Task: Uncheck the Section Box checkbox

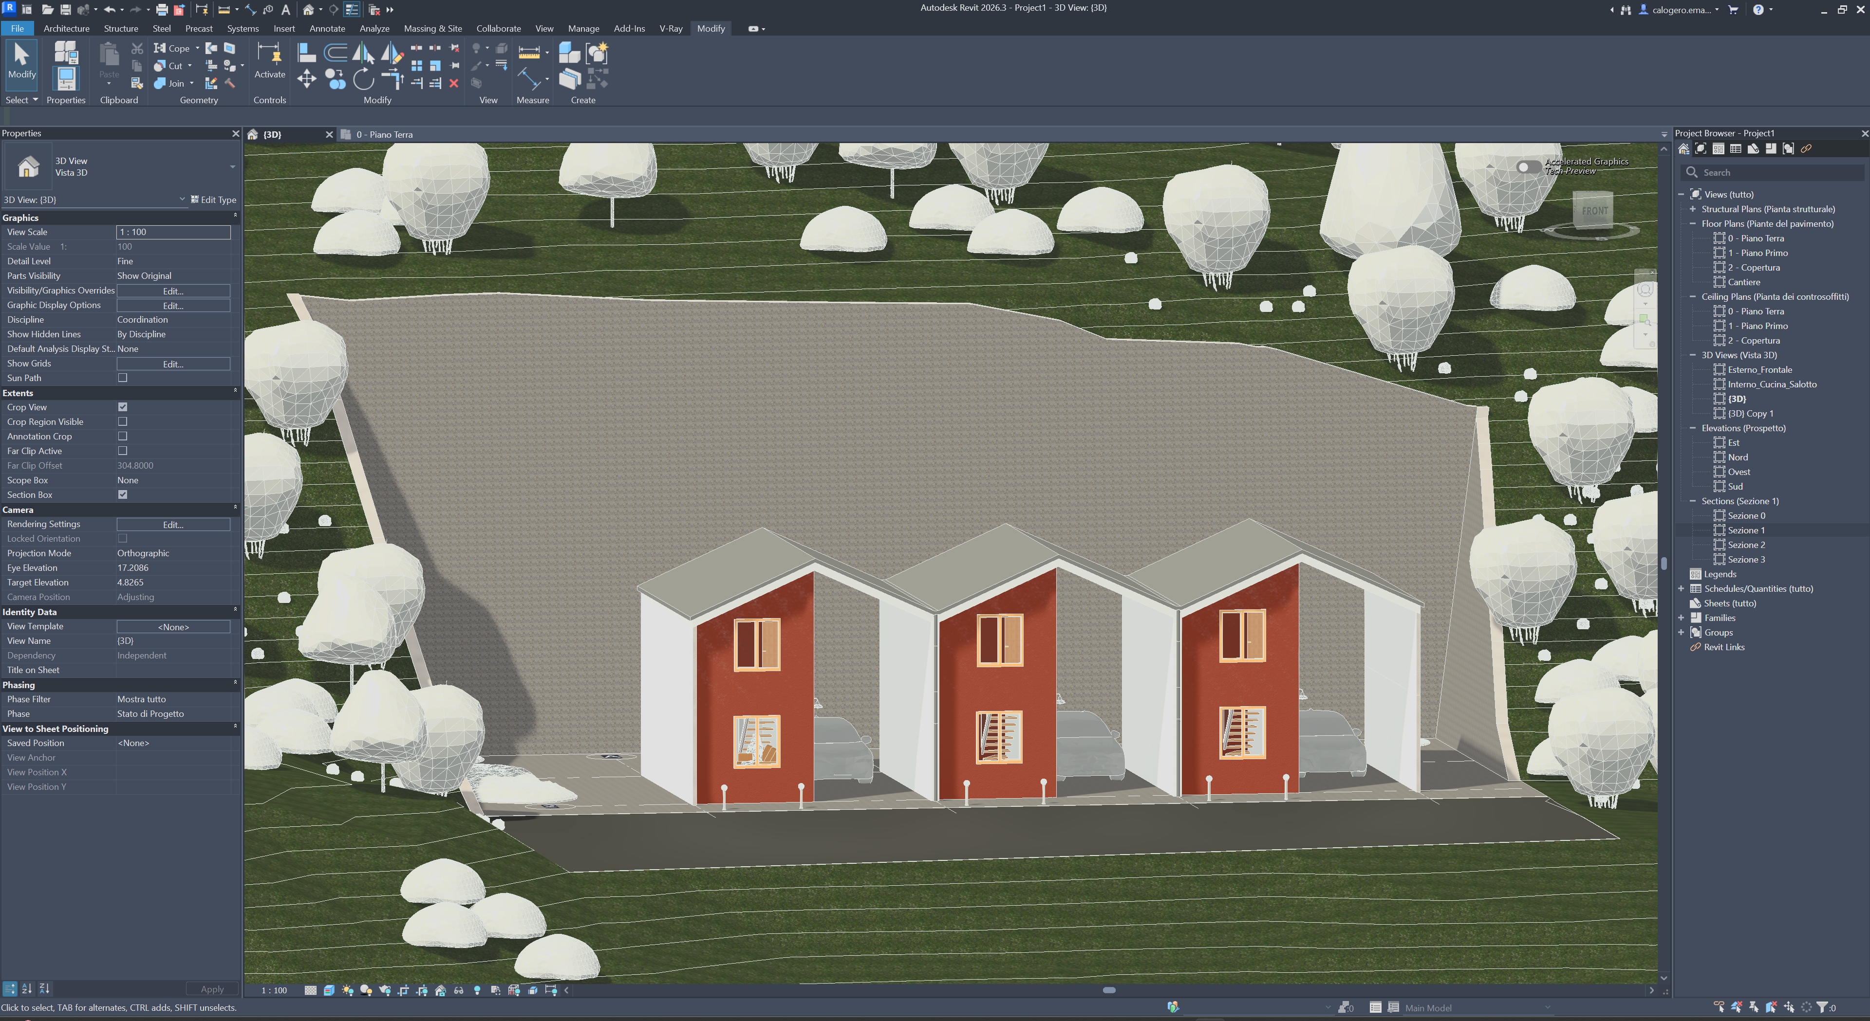Action: click(x=123, y=494)
